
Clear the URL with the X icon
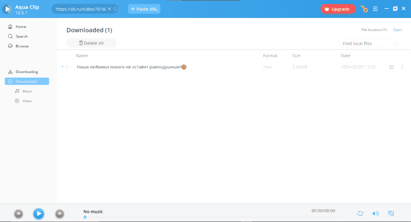[109, 9]
